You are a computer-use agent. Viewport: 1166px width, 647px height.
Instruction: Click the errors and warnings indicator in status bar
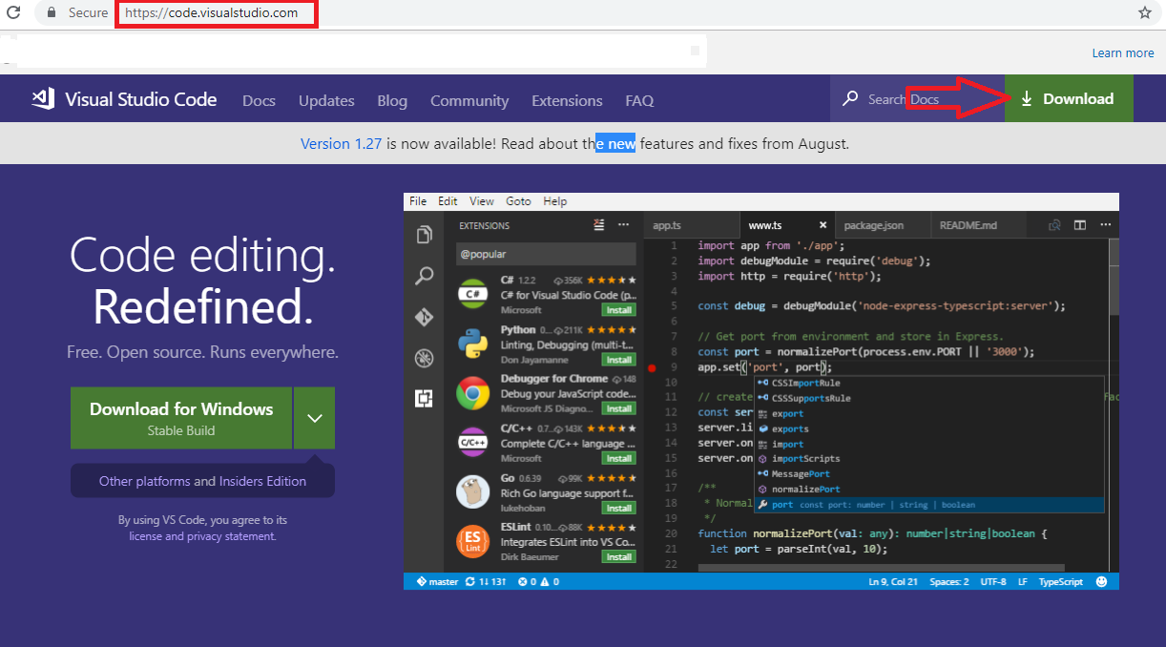coord(538,581)
